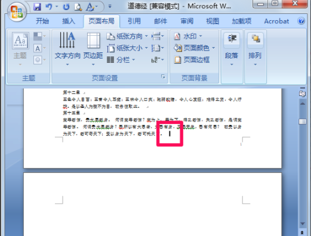311x236 pixels.
Task: Open the 邮件 tab
Action: click(x=161, y=21)
